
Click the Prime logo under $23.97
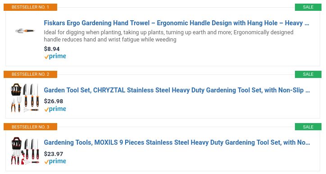[x=55, y=161]
